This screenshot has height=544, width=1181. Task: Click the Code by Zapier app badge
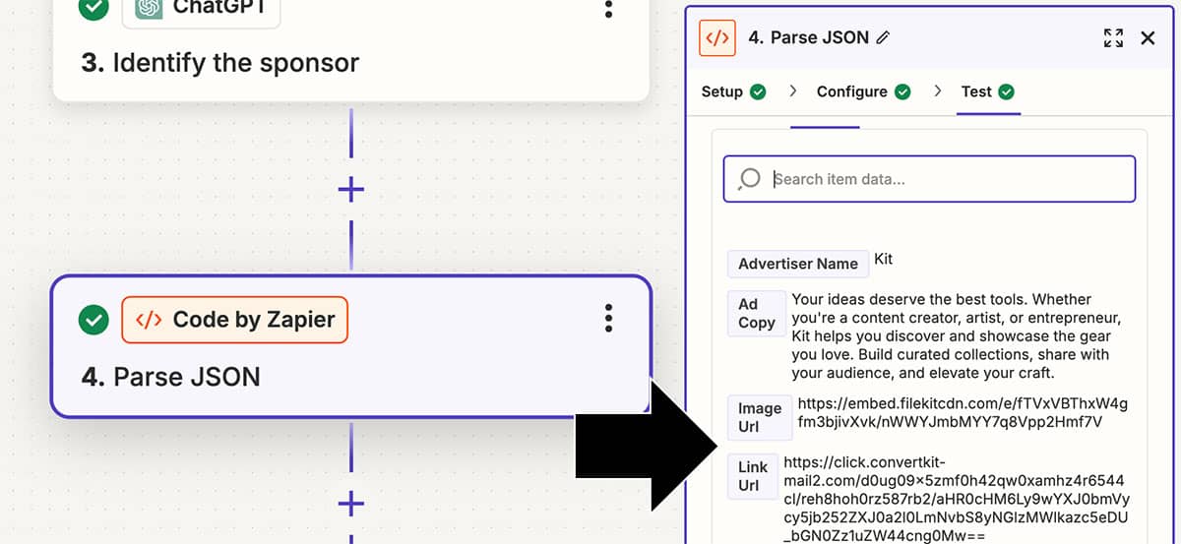coord(234,319)
